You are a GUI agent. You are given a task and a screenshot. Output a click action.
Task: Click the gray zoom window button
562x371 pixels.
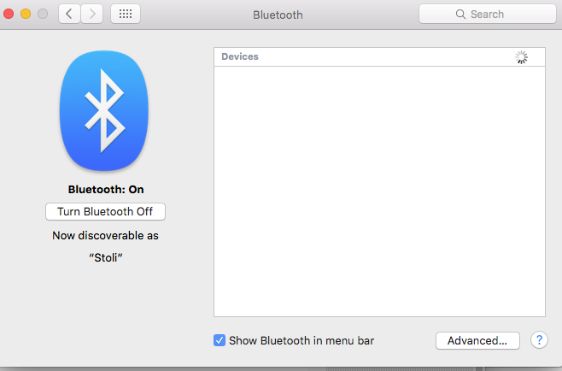[x=42, y=15]
